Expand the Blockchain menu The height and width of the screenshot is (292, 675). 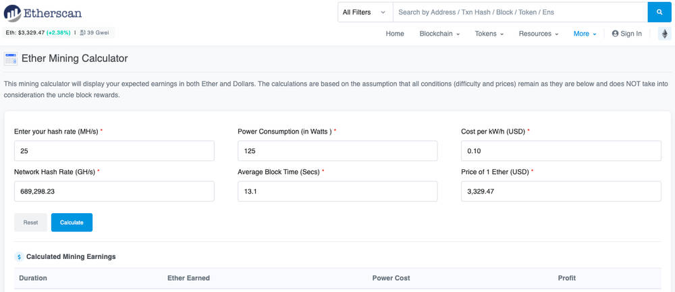pos(439,34)
